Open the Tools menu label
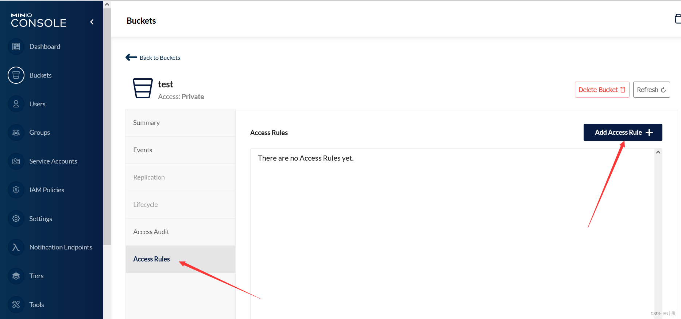This screenshot has height=319, width=681. (36, 305)
